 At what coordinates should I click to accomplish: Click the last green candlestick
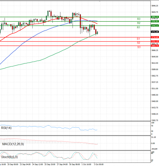[x=97, y=33]
